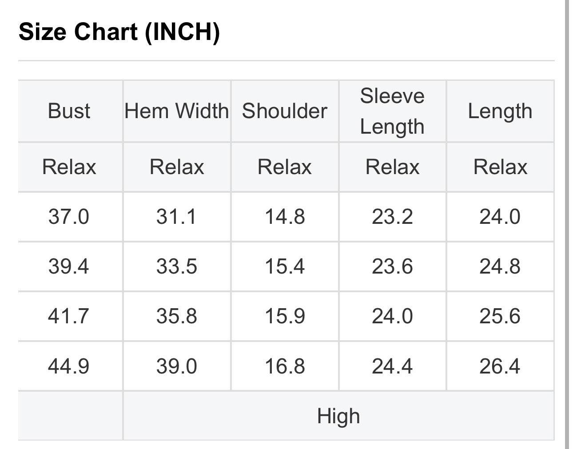Click the Relax label under Length
573x449 pixels.
pyautogui.click(x=500, y=167)
